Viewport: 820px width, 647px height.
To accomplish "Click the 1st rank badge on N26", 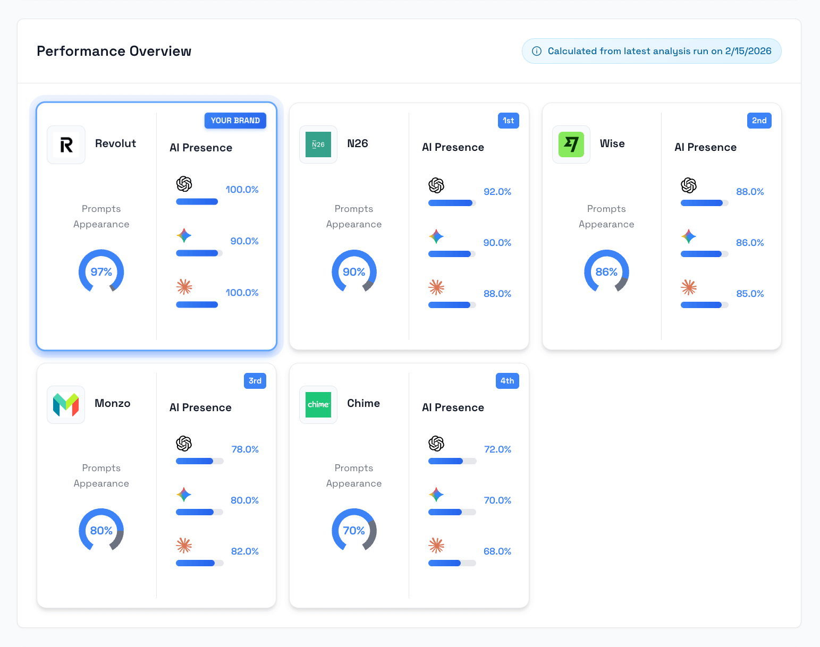I will [508, 121].
